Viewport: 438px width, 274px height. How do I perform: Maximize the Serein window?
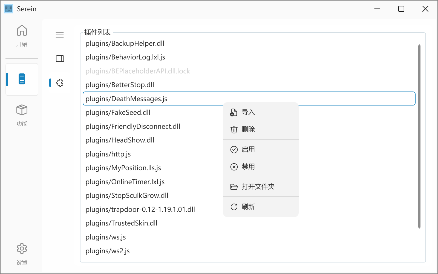(x=401, y=9)
